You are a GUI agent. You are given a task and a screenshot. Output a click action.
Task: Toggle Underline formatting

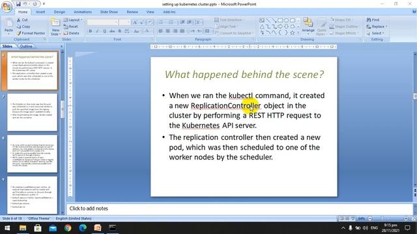click(104, 31)
